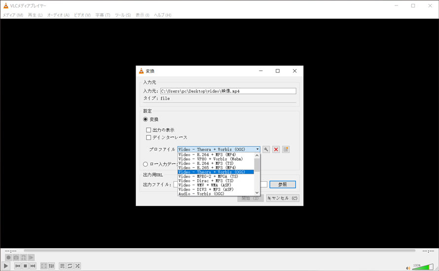Screen dimensions: 439x271
Task: Click the playback seek bar
Action: [219, 251]
